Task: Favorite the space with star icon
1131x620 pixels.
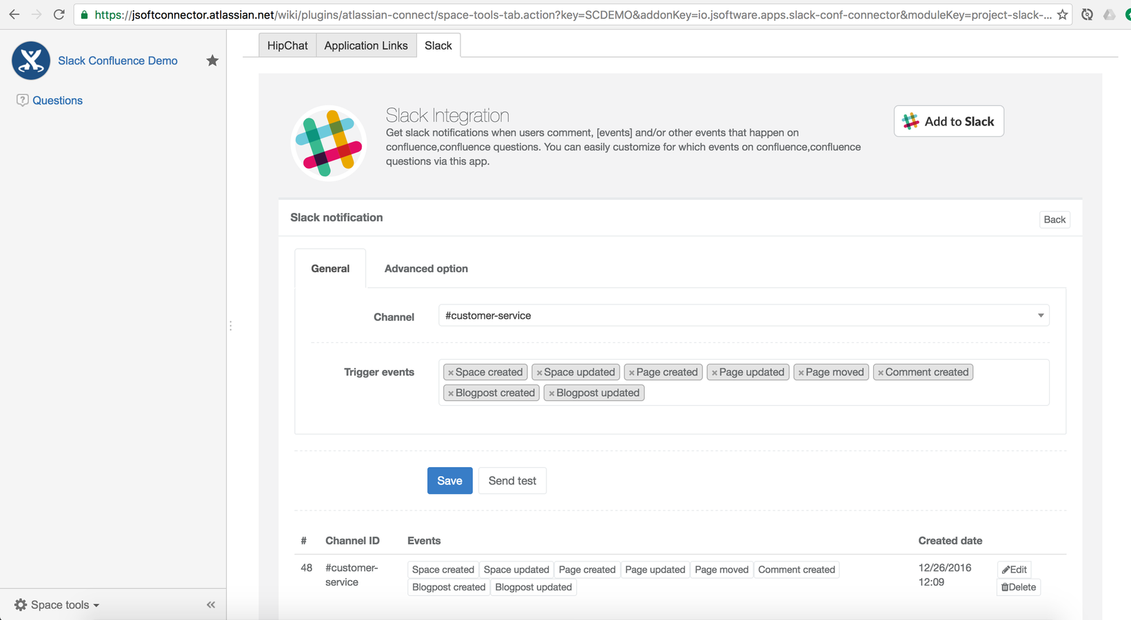Action: coord(212,61)
